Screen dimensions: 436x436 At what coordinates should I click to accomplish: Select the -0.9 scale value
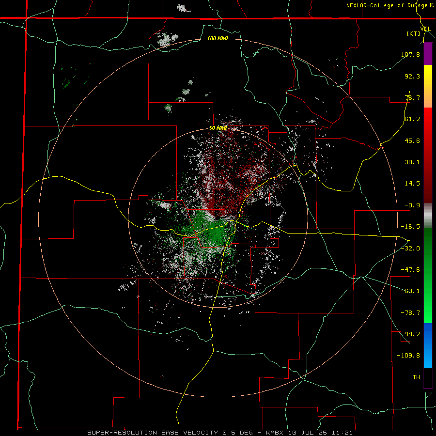coord(412,205)
